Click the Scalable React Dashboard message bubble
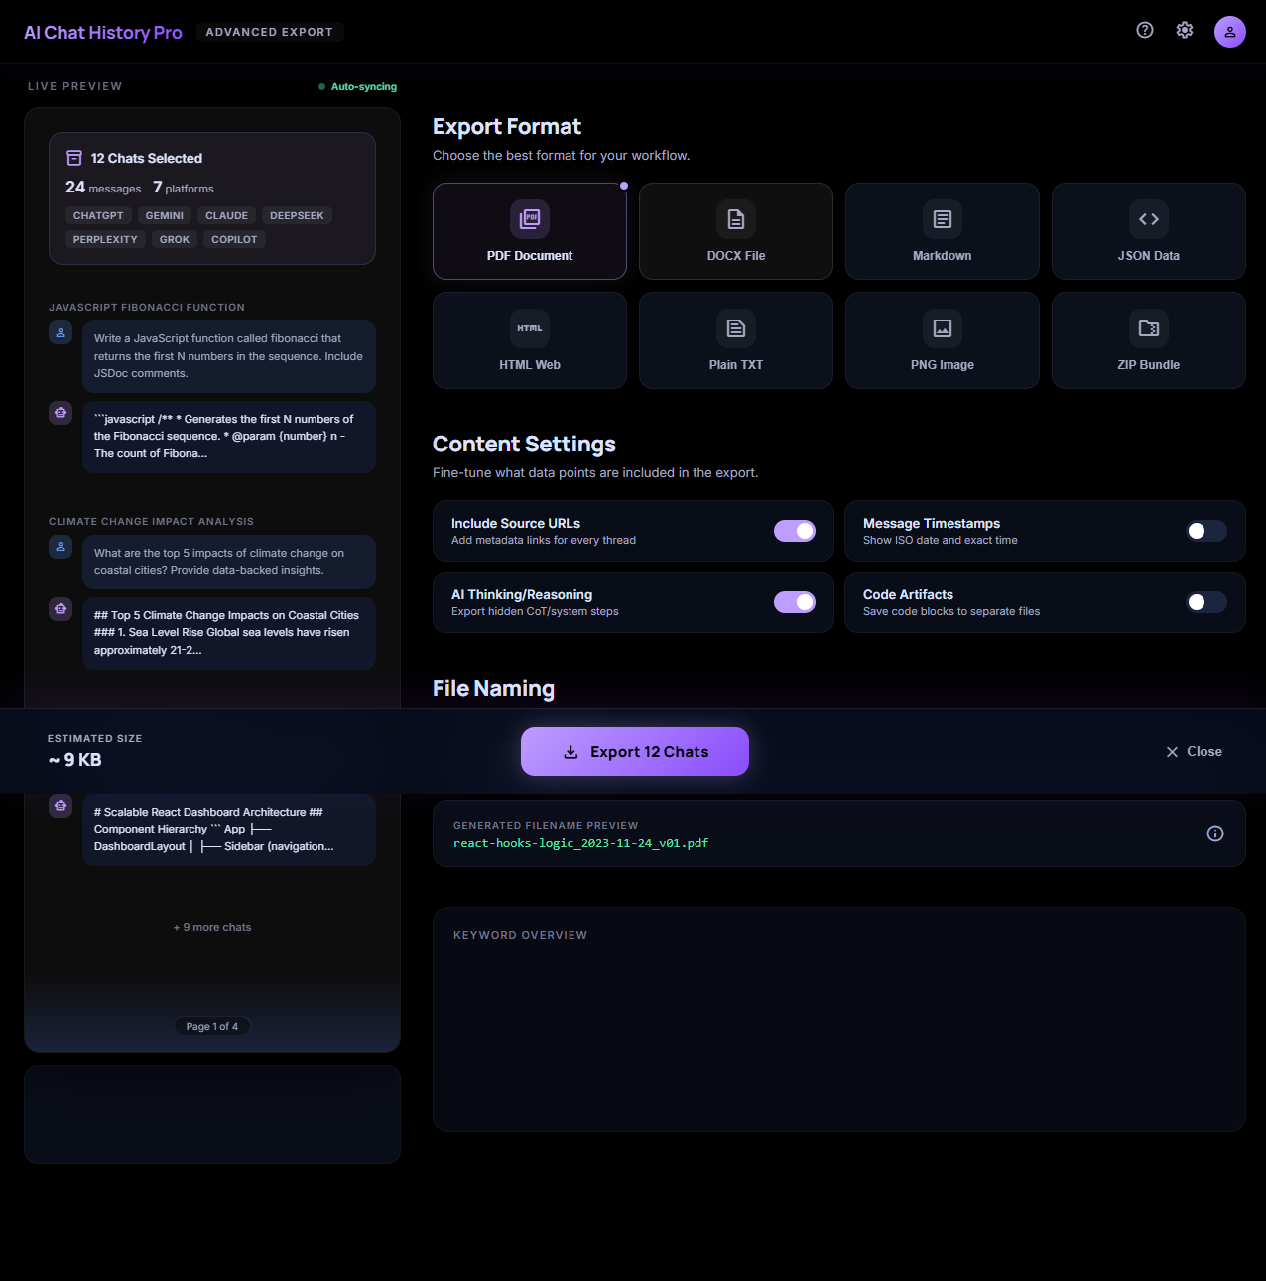 [229, 830]
